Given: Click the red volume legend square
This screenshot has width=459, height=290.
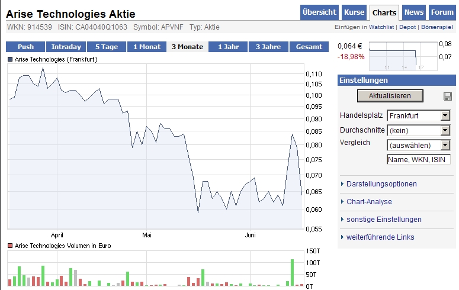Looking at the screenshot, I should [x=10, y=246].
